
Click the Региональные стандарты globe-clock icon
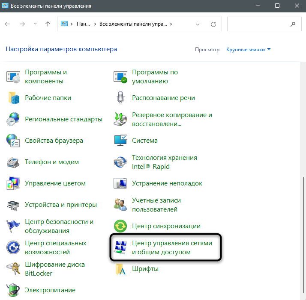click(x=13, y=119)
